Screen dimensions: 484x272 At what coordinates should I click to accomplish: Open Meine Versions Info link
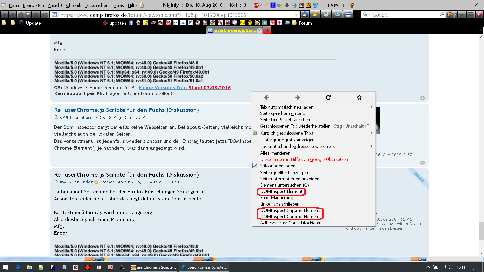coord(163,88)
